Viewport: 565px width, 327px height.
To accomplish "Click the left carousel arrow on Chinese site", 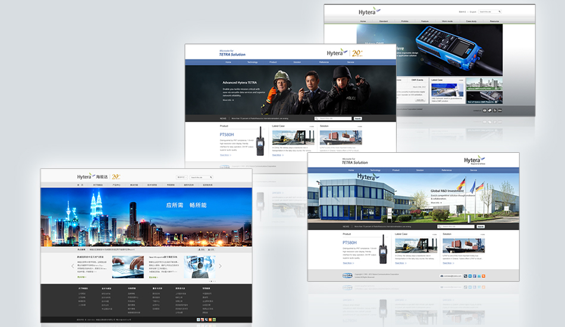I will (x=73, y=266).
